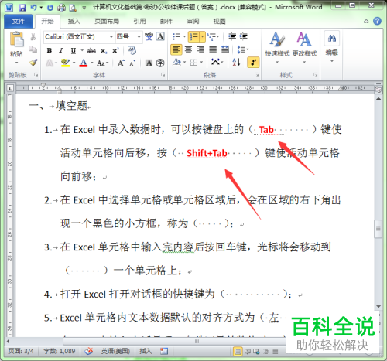Click the increase indent icon
This screenshot has height=361, width=387.
coord(243,36)
